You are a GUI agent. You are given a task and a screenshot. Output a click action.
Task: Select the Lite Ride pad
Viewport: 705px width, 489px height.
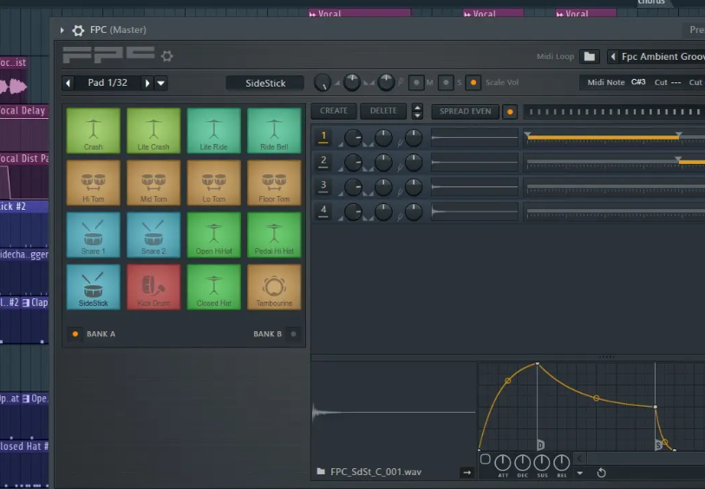pyautogui.click(x=213, y=130)
